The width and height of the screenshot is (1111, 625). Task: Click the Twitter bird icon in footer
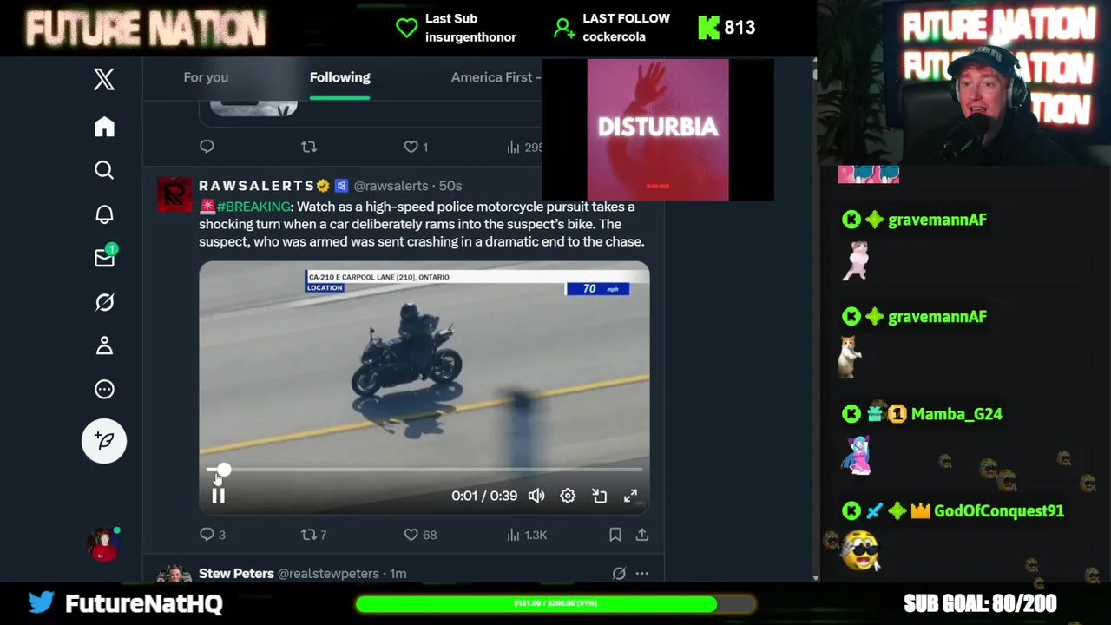[x=41, y=602]
